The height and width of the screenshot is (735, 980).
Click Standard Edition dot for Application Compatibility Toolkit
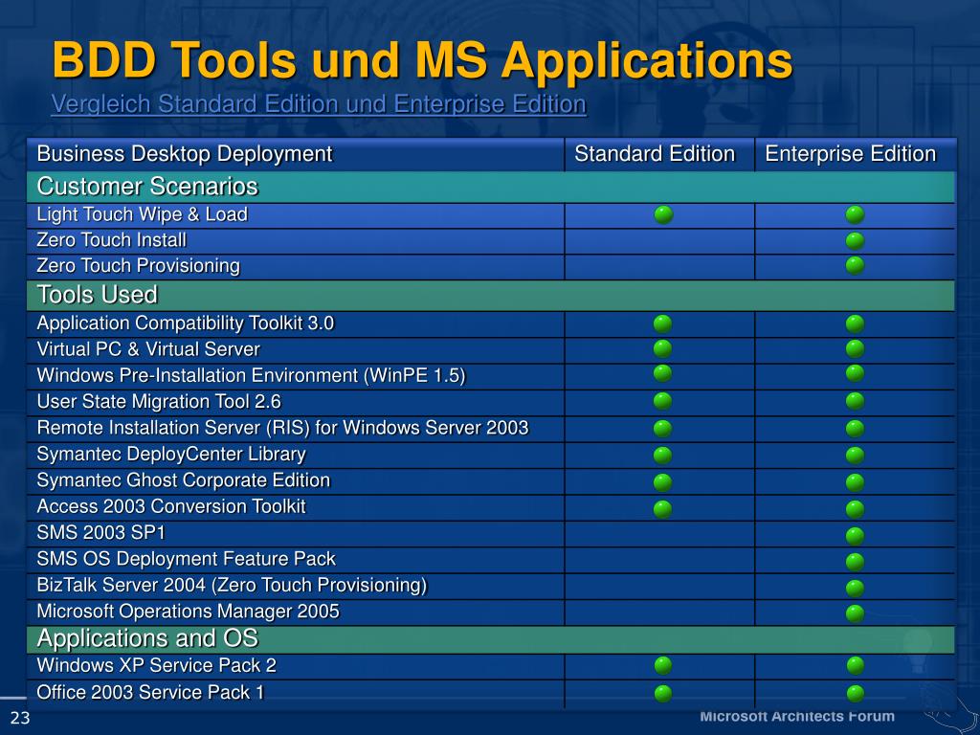click(663, 323)
